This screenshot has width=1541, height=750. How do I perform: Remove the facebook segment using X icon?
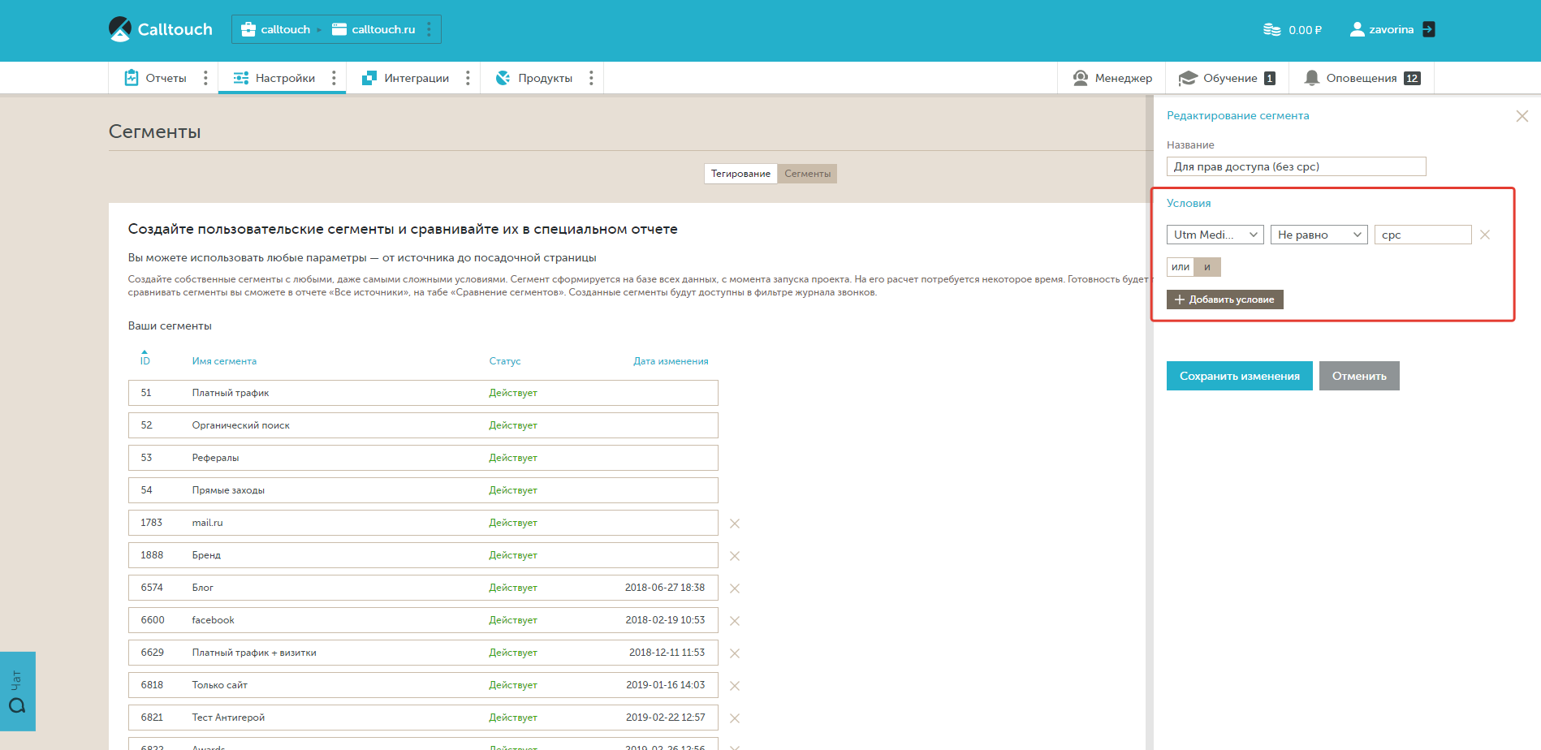735,621
